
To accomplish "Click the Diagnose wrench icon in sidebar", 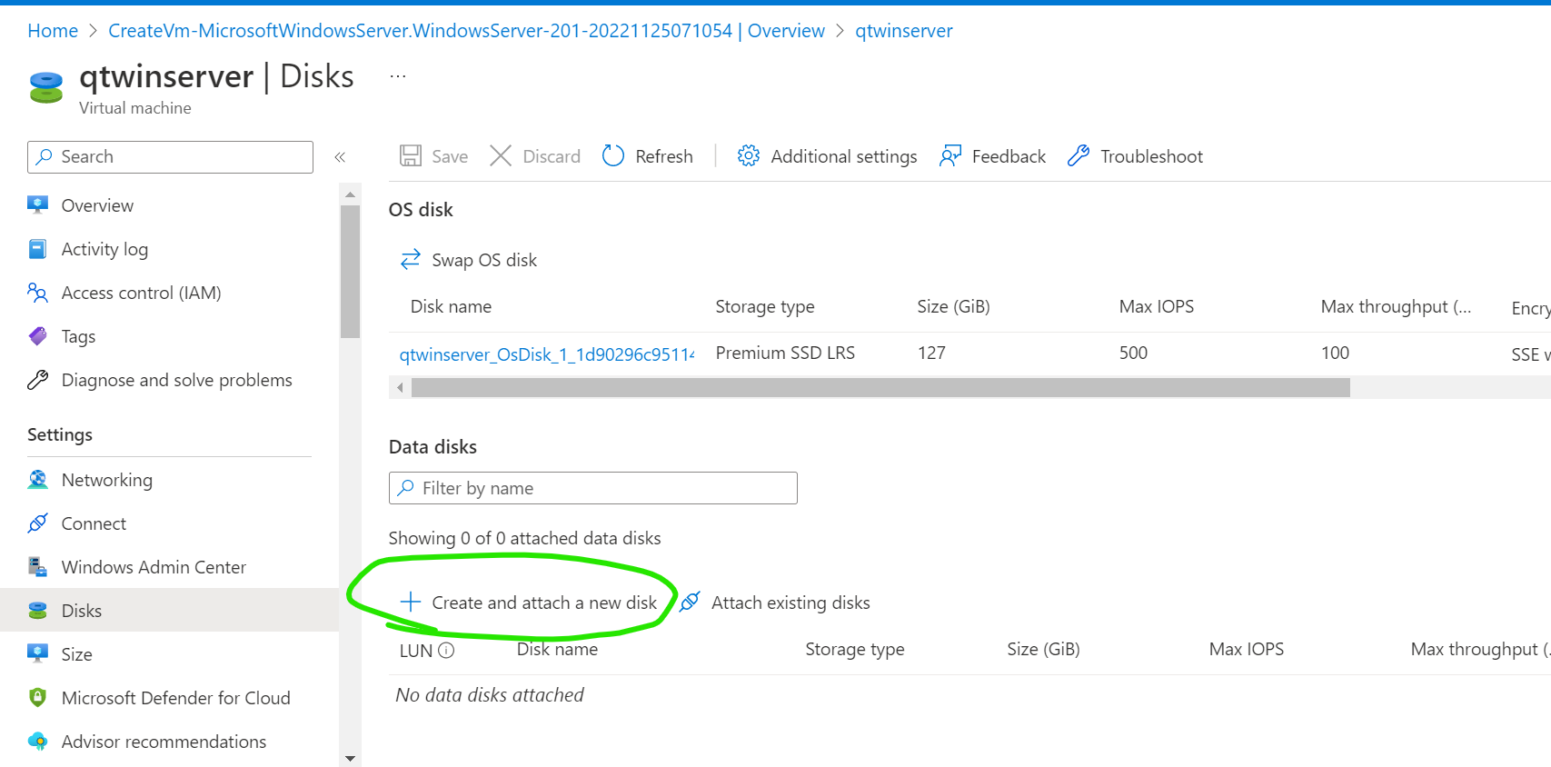I will [37, 380].
